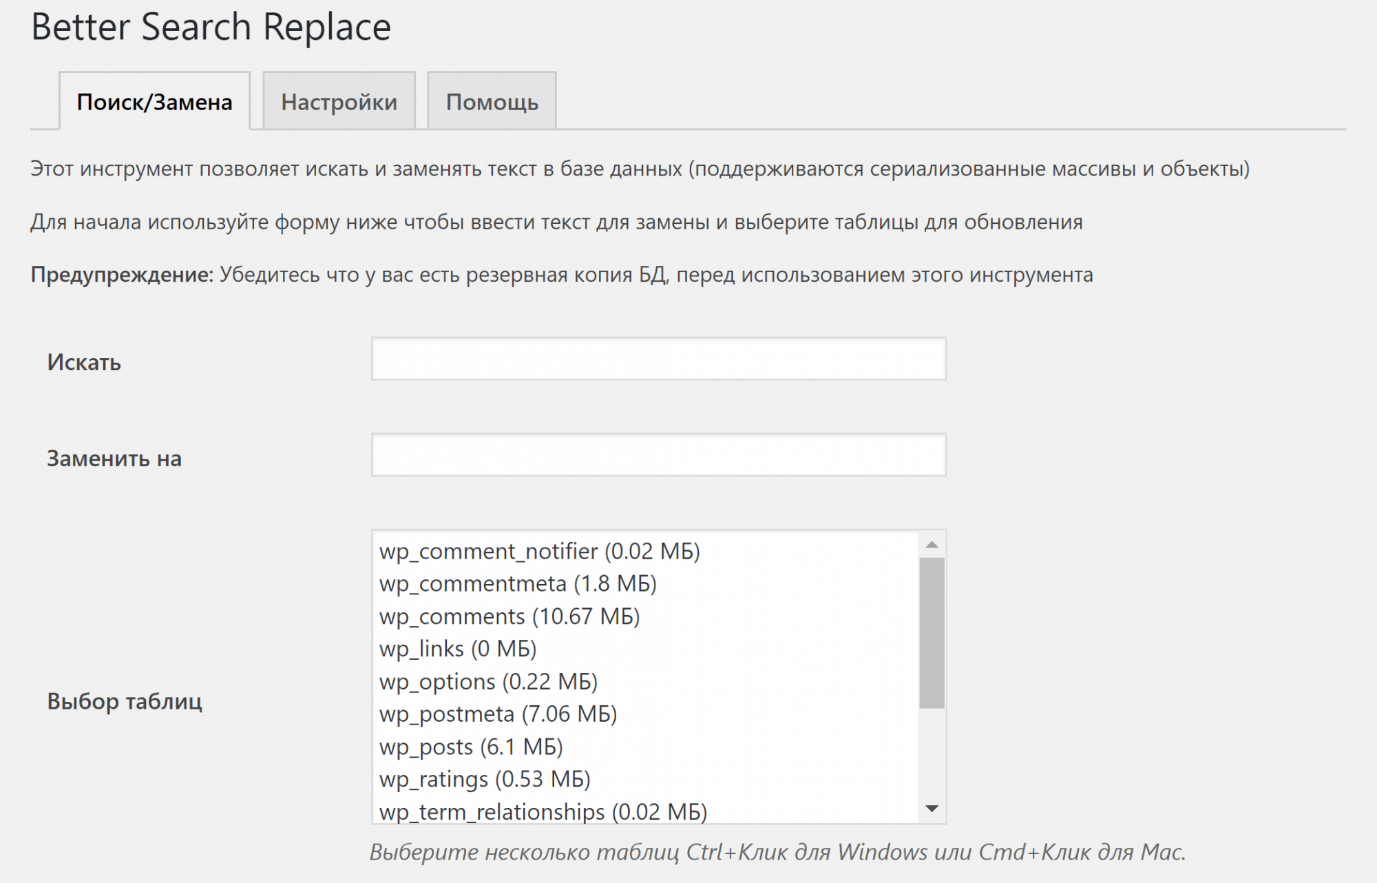1377x883 pixels.
Task: Focus the Заменить на input field
Action: point(658,455)
